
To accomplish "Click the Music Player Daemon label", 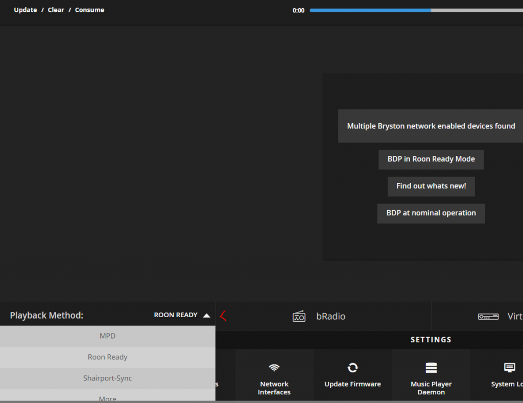I will (x=431, y=388).
